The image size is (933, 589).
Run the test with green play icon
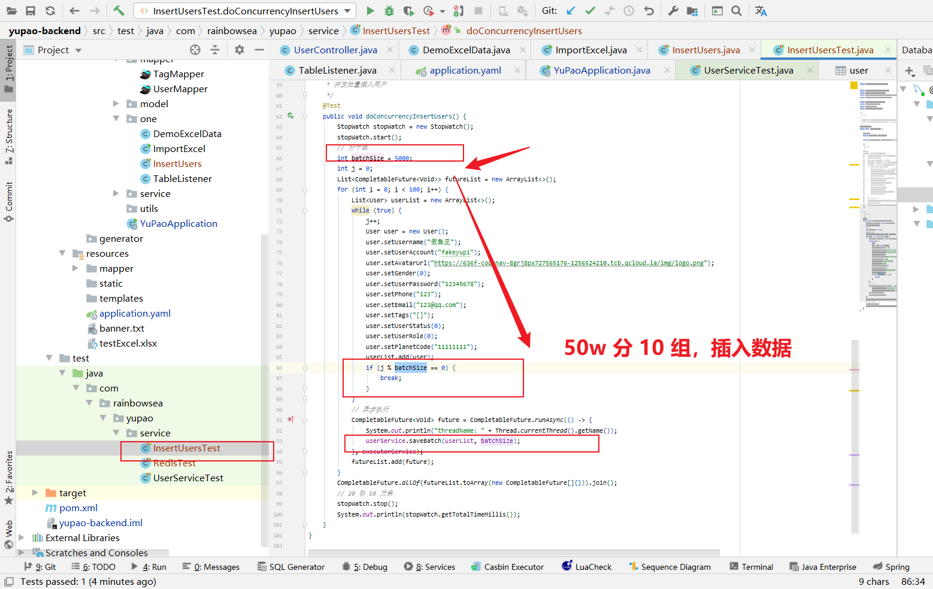[370, 11]
